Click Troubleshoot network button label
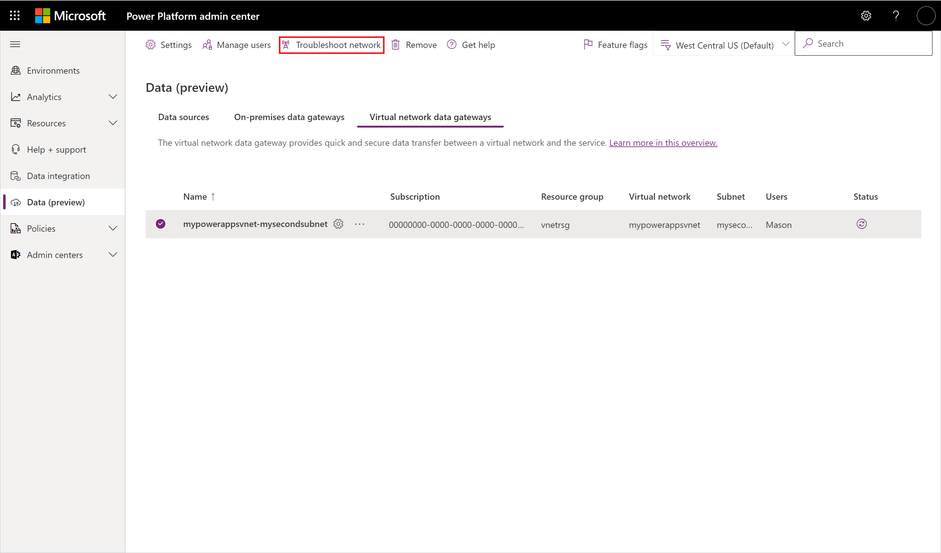941x553 pixels. tap(338, 45)
